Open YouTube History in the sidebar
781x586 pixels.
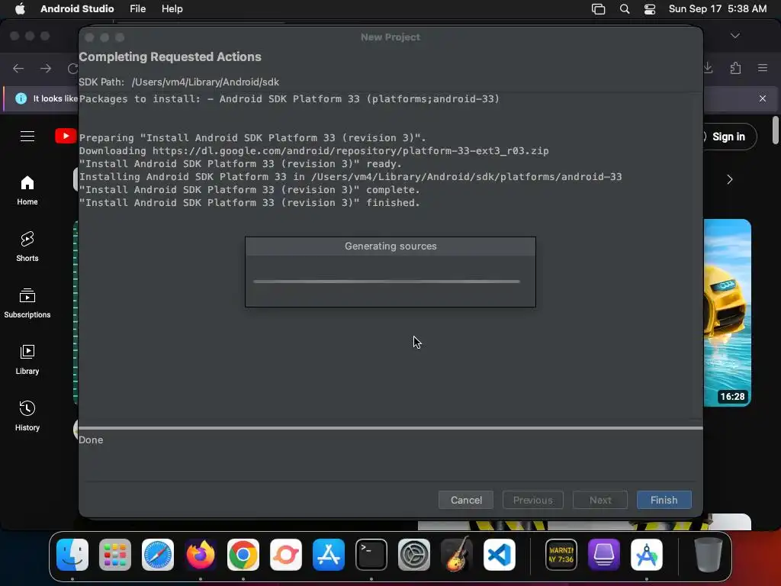pos(27,416)
